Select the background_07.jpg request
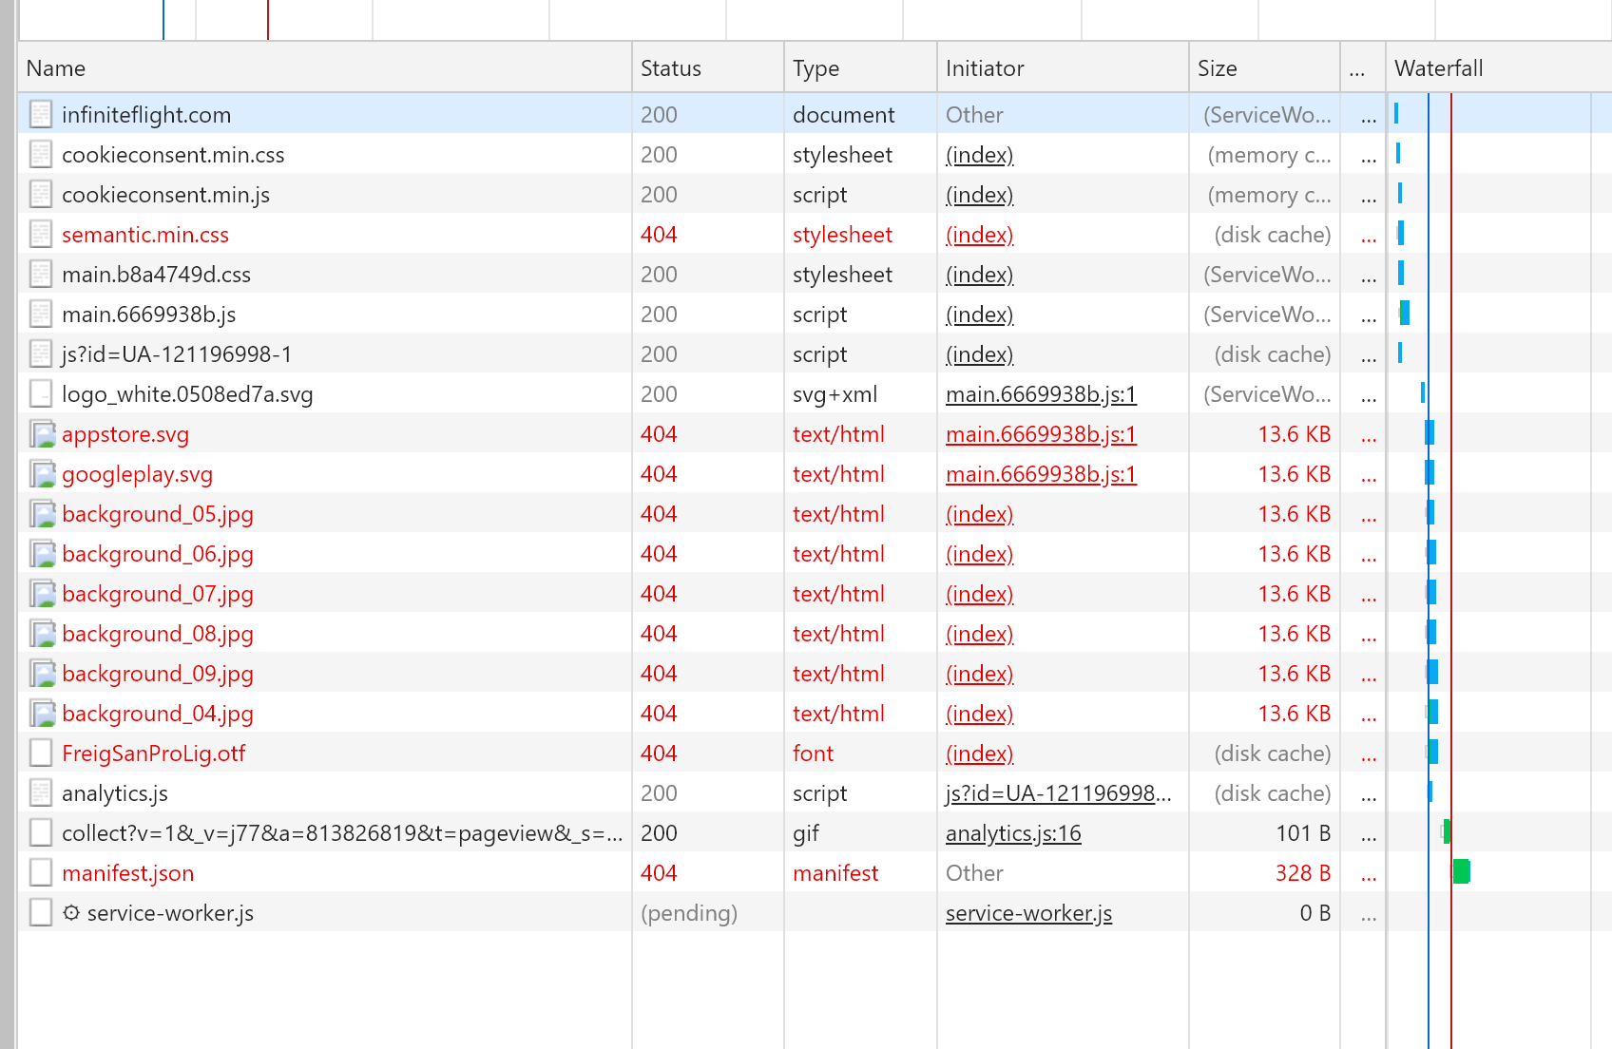Viewport: 1612px width, 1049px height. [158, 594]
